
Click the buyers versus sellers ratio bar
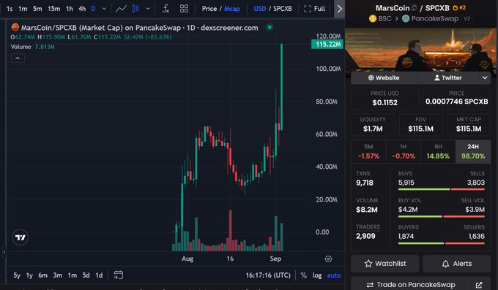click(x=441, y=243)
